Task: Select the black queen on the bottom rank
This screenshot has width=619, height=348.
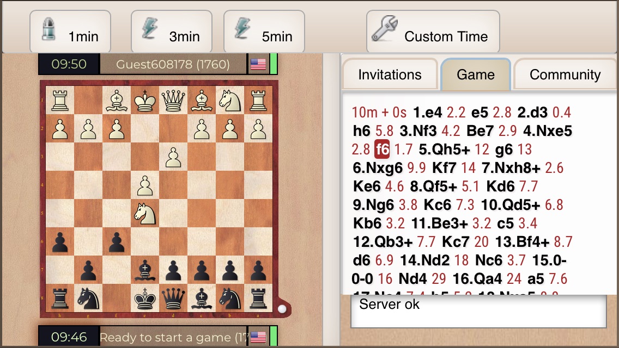Action: pyautogui.click(x=173, y=299)
